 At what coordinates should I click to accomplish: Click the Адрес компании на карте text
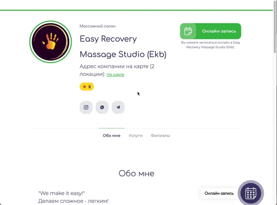coord(117,70)
